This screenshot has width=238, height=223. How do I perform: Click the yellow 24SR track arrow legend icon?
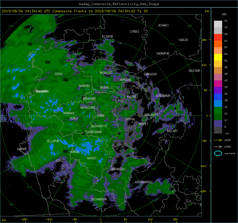coord(218,140)
